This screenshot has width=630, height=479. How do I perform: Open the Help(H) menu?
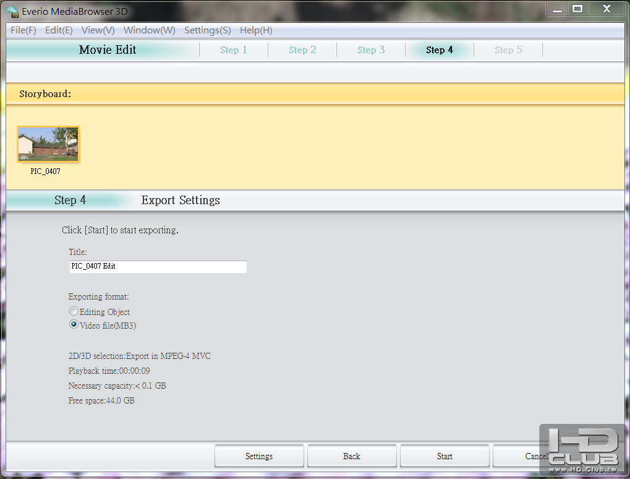(256, 30)
